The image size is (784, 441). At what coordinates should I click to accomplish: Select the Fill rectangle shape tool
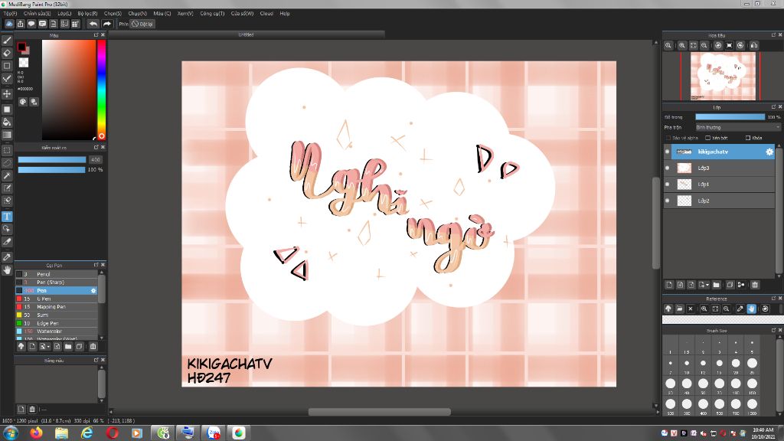click(7, 109)
